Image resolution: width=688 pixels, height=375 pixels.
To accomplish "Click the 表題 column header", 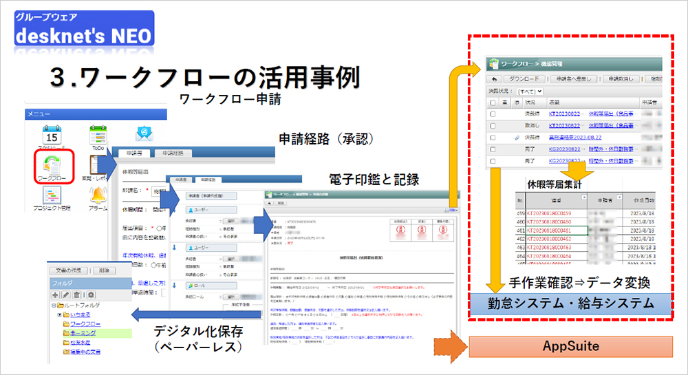I will tap(592, 103).
